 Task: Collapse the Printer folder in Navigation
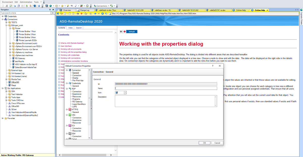(10, 28)
